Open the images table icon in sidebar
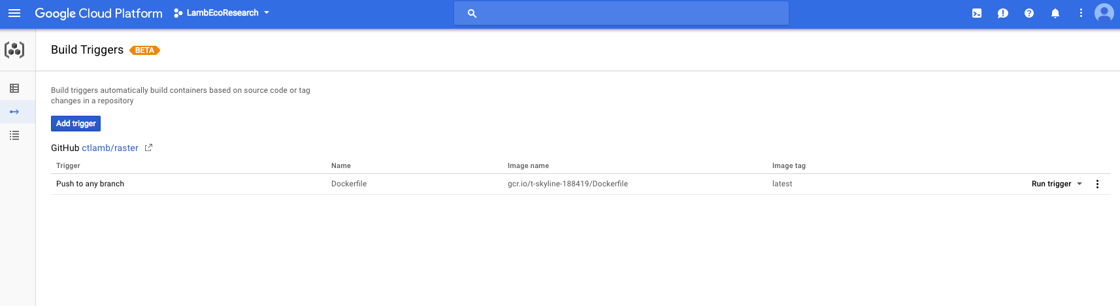Viewport: 1120px width, 306px height. click(14, 88)
